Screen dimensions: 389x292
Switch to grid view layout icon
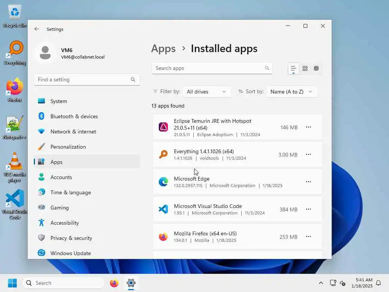point(305,68)
